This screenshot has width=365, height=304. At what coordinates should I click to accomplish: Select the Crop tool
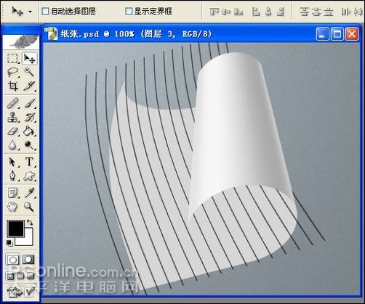pos(12,86)
